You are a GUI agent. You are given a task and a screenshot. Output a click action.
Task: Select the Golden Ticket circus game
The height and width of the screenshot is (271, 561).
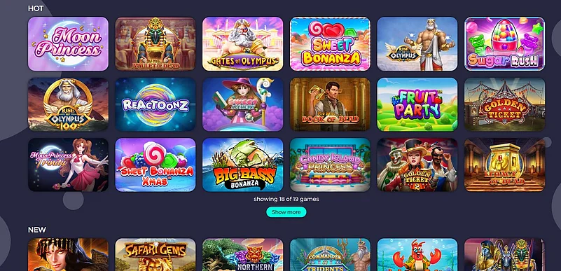tap(504, 104)
